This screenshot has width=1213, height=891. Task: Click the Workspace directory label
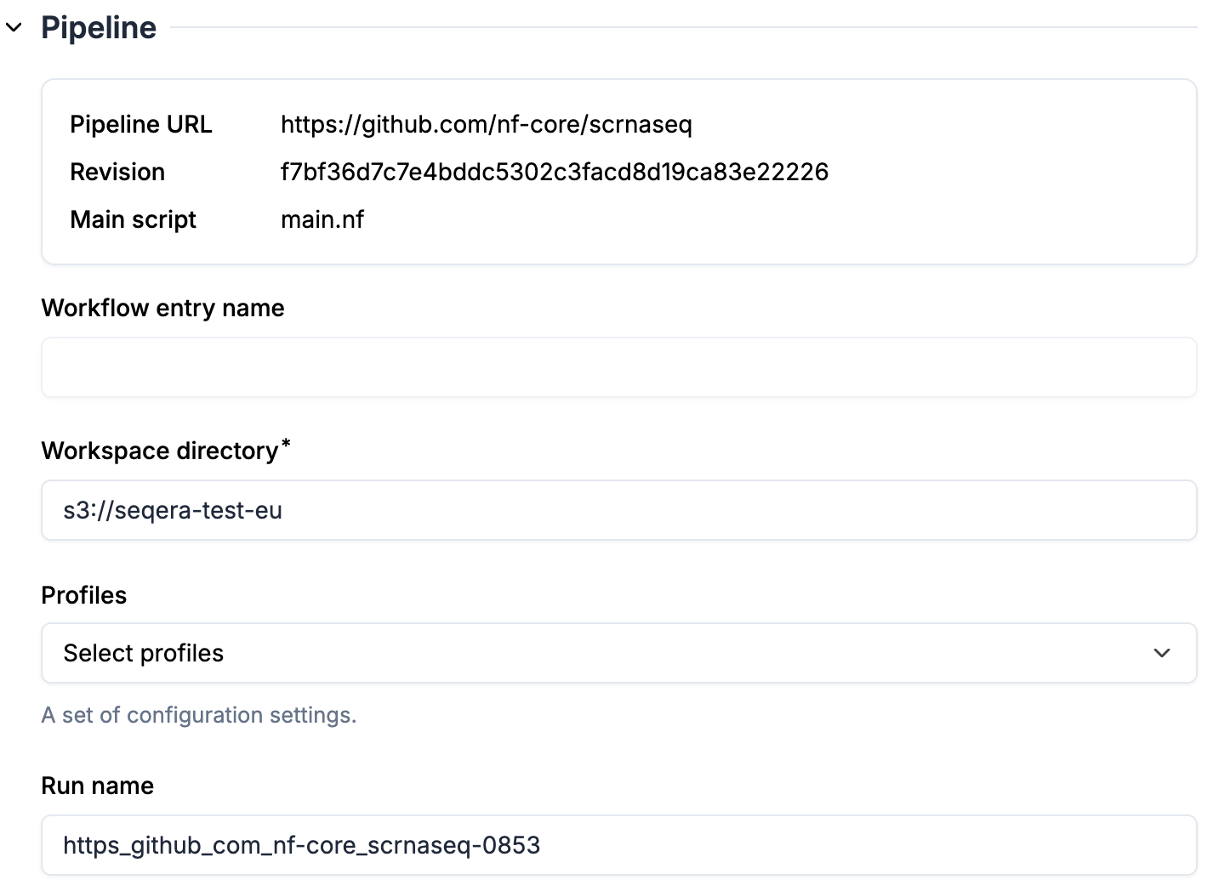pyautogui.click(x=160, y=451)
